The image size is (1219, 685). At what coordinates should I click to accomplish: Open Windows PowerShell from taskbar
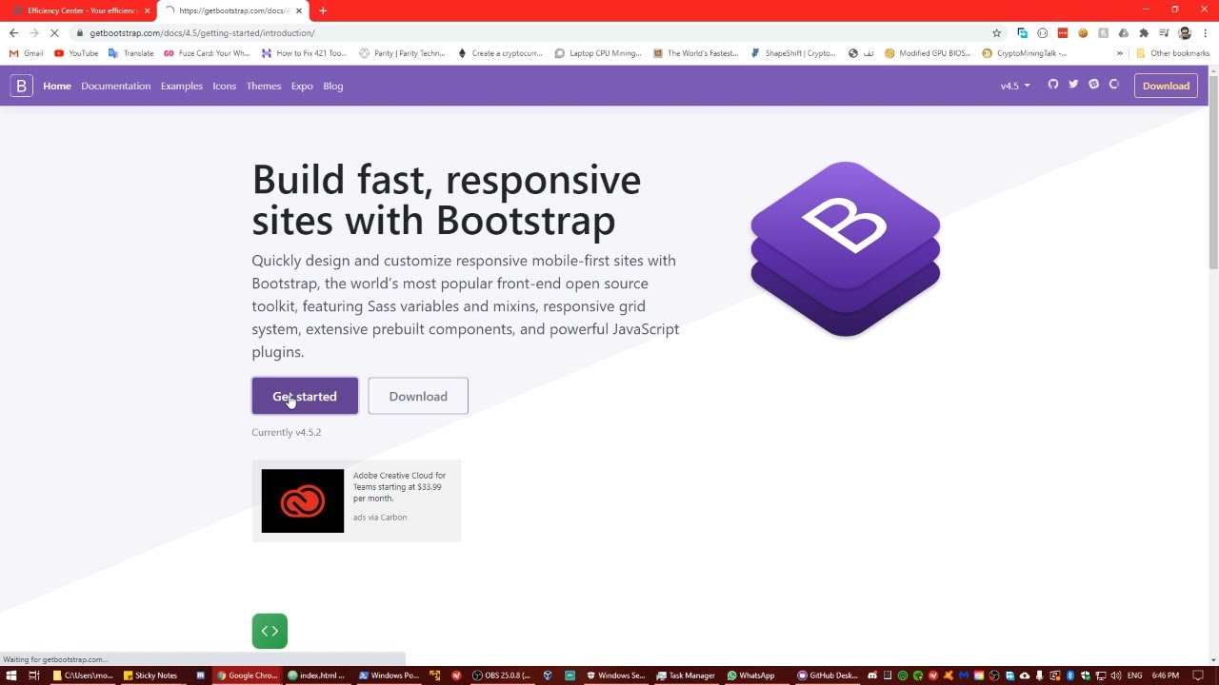pos(389,675)
